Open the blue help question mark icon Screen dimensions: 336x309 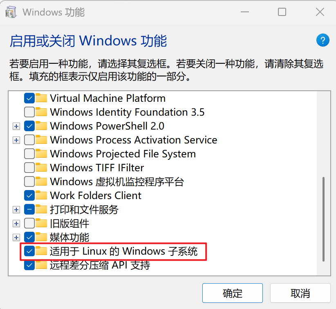pos(323,40)
